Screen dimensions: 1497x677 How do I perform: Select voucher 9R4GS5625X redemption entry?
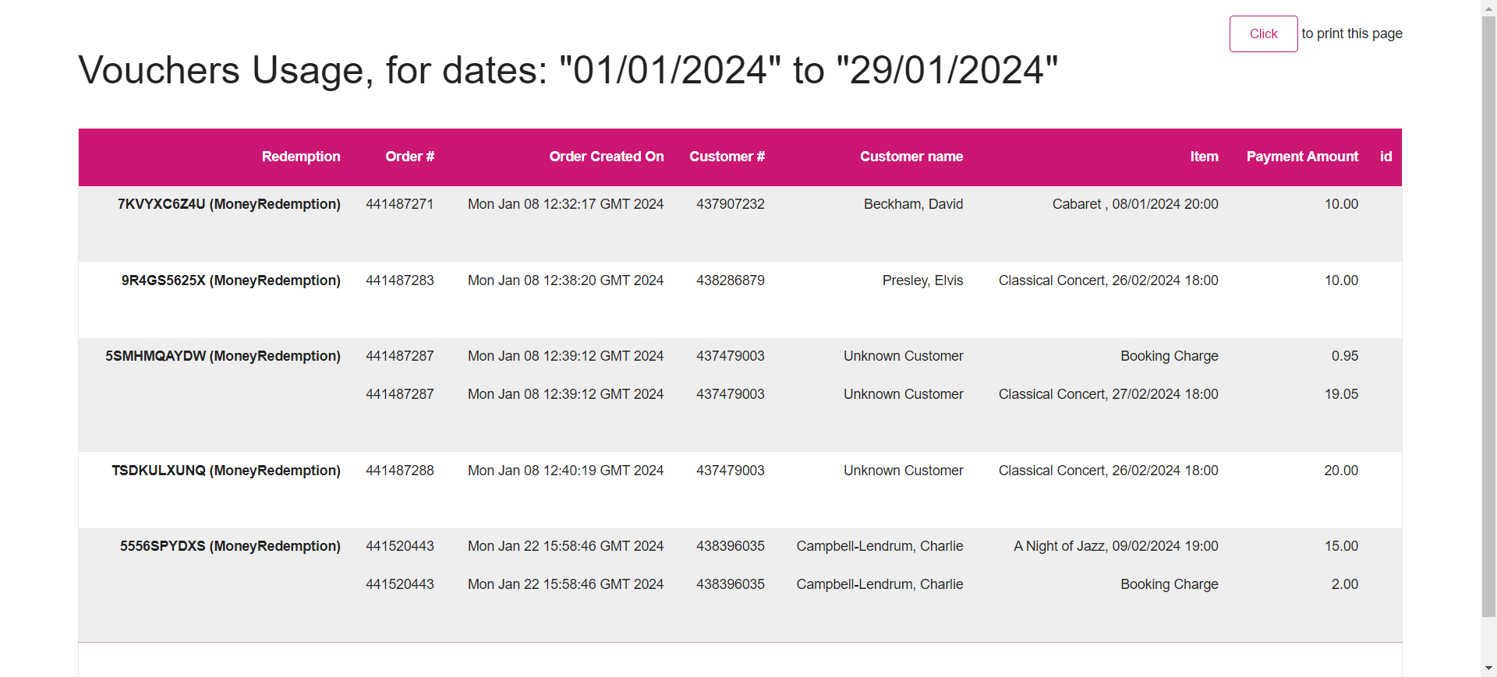point(231,280)
